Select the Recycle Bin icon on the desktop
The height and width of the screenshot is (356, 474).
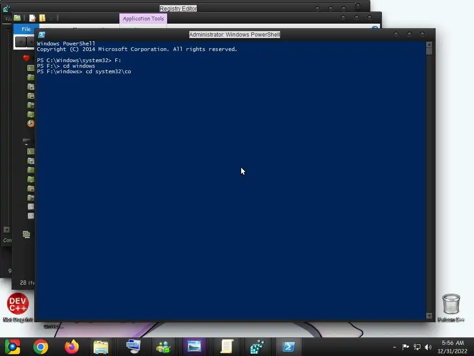click(x=451, y=307)
